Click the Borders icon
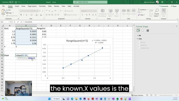This screenshot has height=101, width=179. [31, 15]
